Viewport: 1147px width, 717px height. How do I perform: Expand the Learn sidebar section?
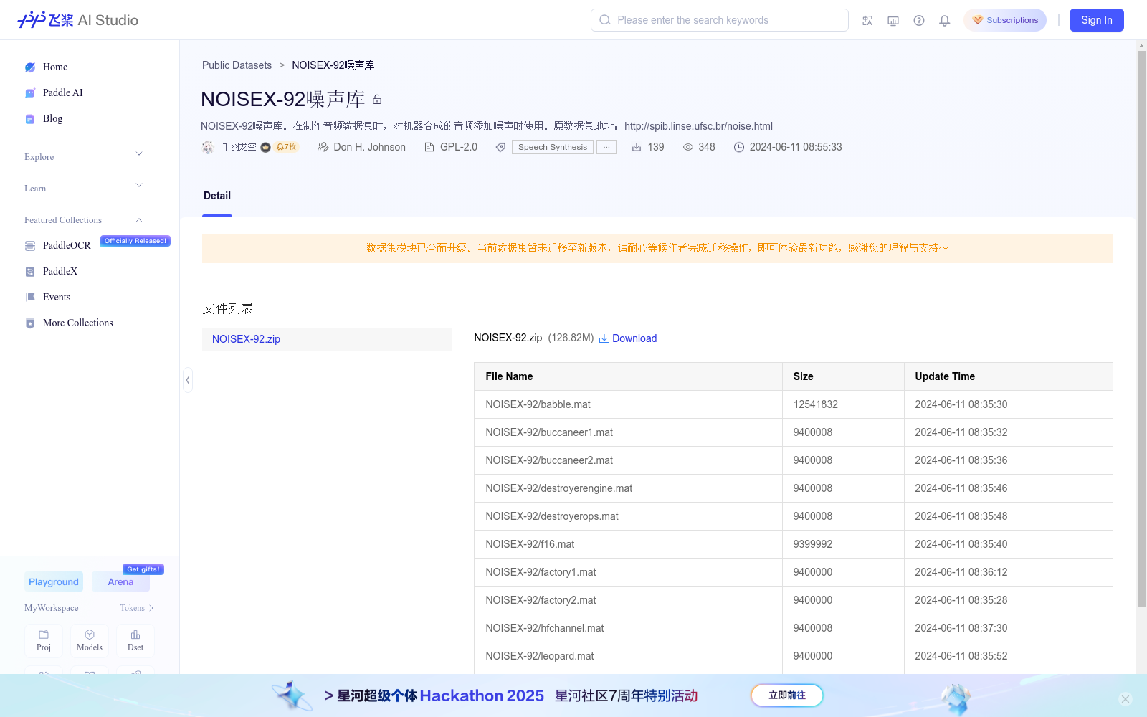[139, 186]
